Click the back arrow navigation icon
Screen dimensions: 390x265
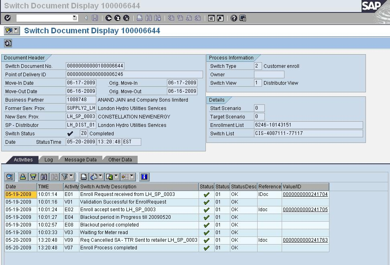[x=109, y=17]
